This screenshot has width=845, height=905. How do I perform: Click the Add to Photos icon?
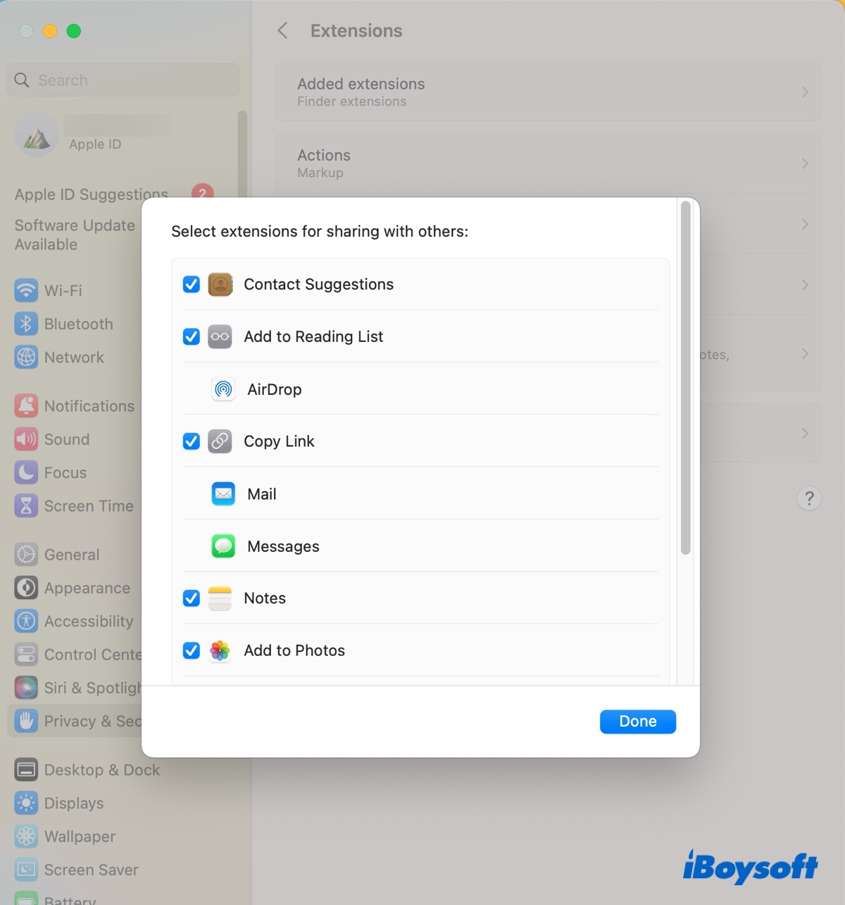[220, 650]
